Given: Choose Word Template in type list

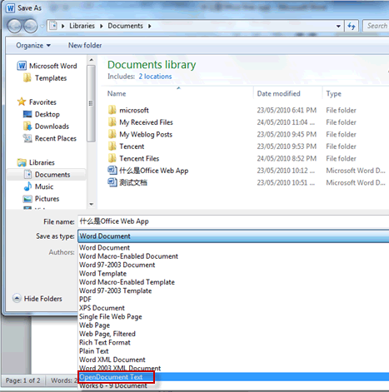Looking at the screenshot, I should click(102, 273).
